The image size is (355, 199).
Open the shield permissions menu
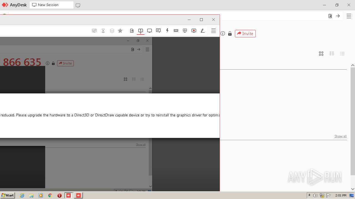pyautogui.click(x=185, y=31)
